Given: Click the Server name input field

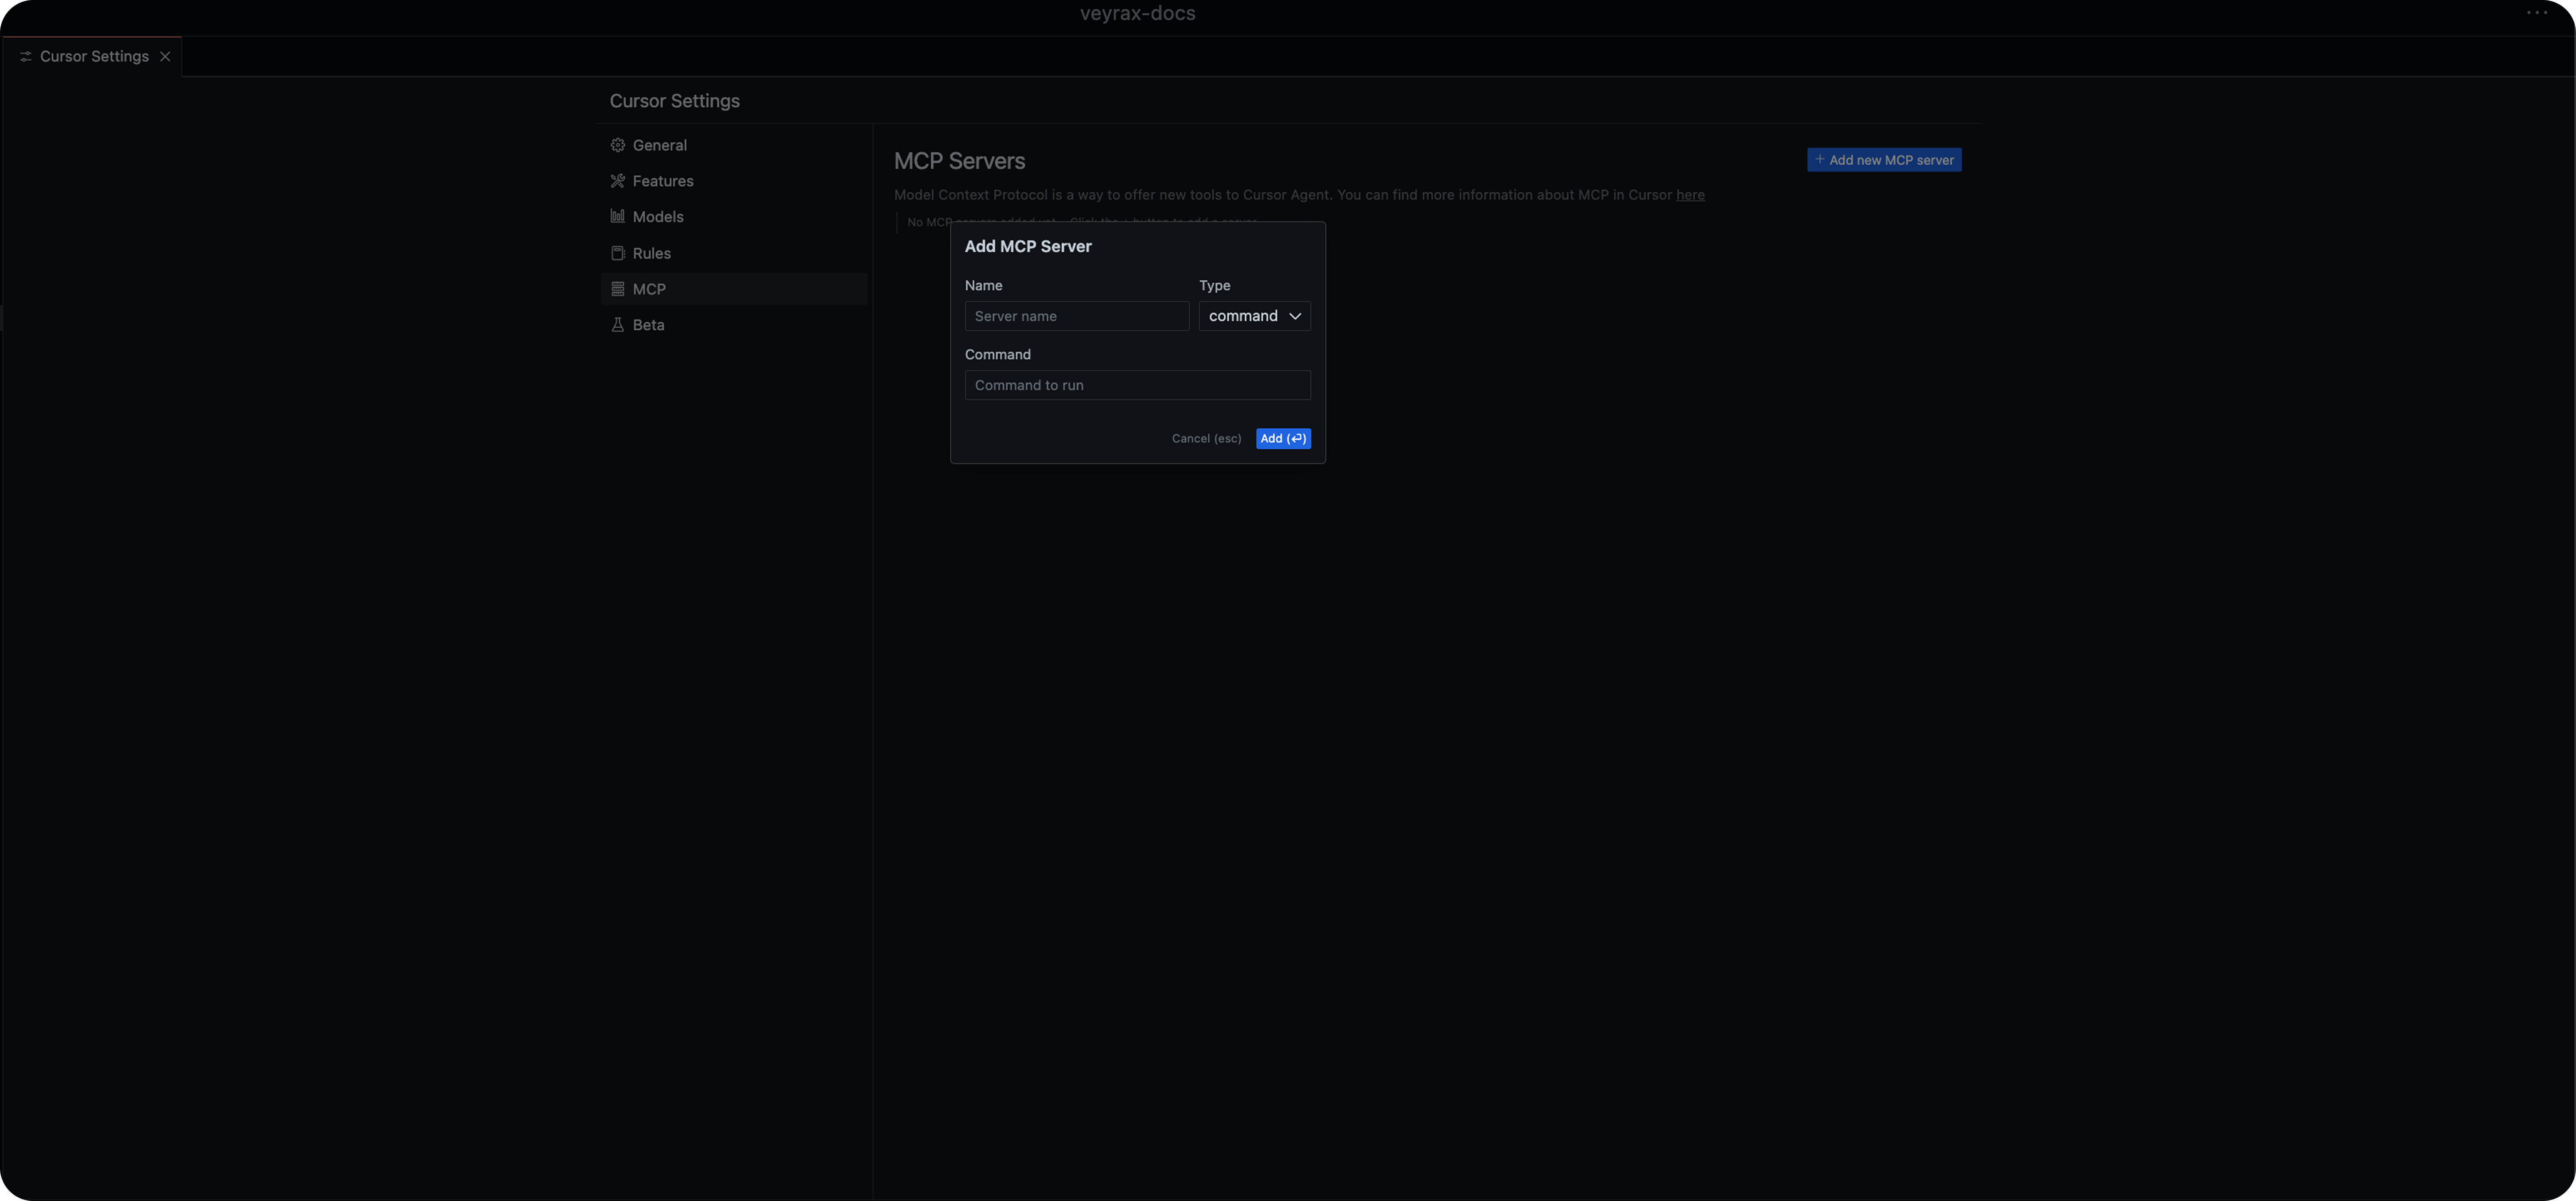Looking at the screenshot, I should pyautogui.click(x=1077, y=316).
